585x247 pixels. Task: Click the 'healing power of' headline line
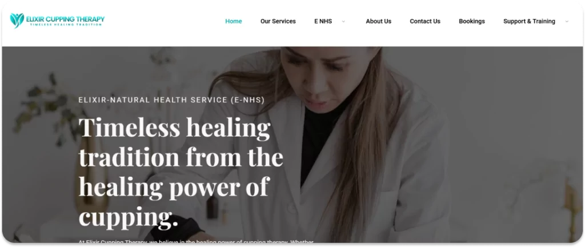coord(174,188)
